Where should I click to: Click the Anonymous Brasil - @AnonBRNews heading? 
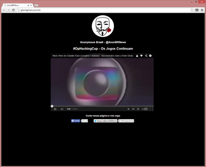(x=103, y=42)
